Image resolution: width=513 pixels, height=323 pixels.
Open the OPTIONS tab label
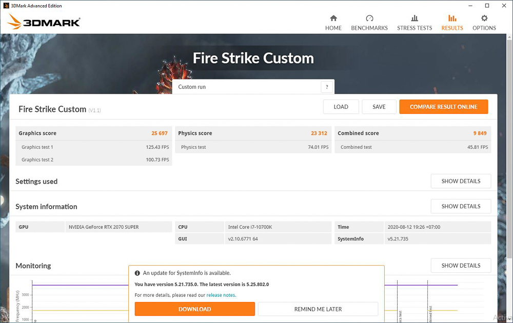[x=484, y=28]
